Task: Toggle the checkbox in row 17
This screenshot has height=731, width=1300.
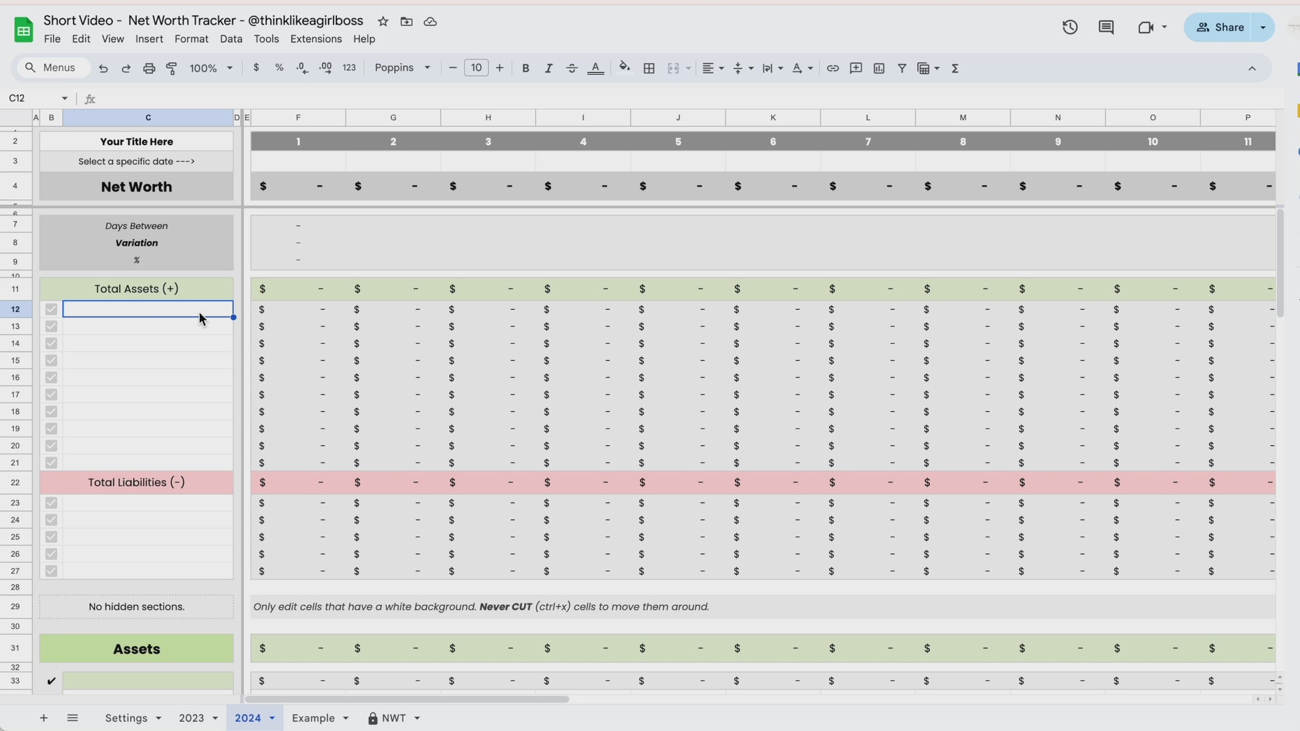Action: (51, 395)
